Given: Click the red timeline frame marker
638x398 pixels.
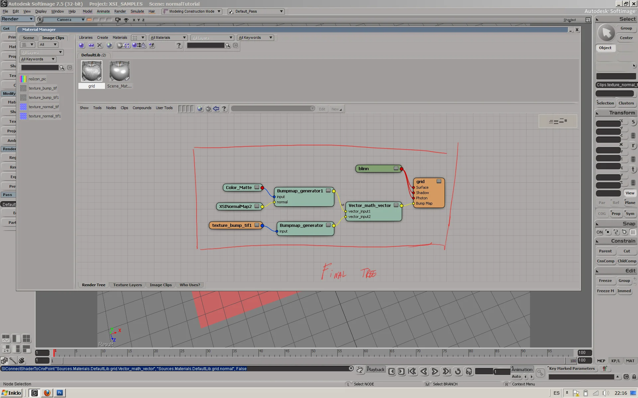Looking at the screenshot, I should tap(54, 353).
